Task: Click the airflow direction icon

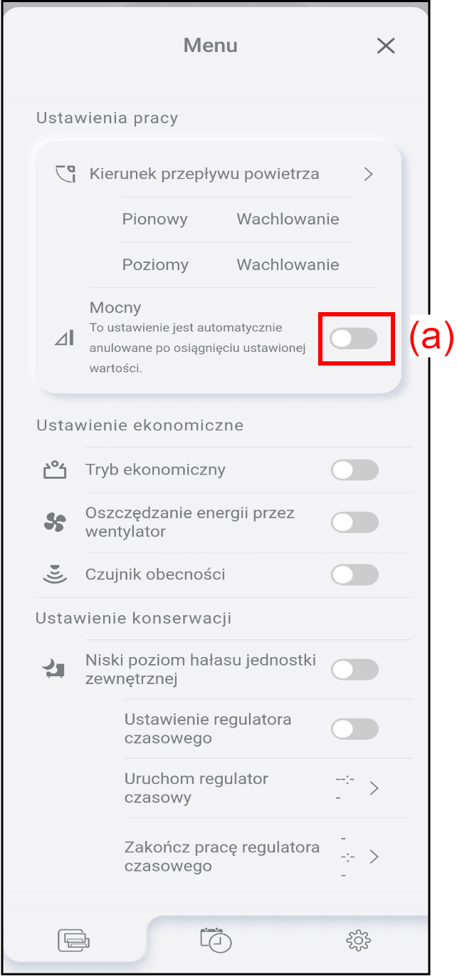Action: pos(65,174)
